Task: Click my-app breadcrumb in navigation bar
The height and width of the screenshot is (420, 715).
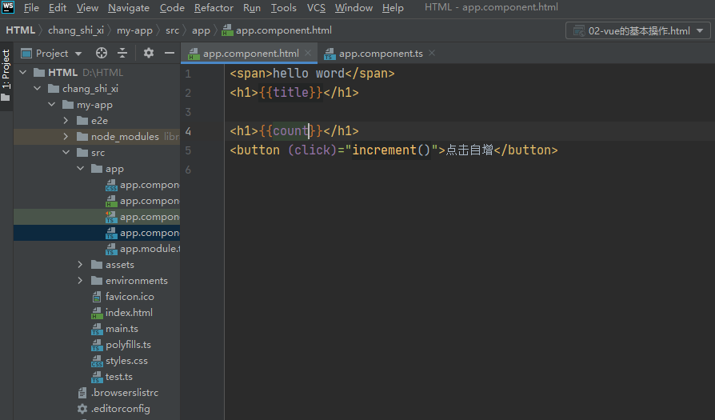Action: point(134,30)
